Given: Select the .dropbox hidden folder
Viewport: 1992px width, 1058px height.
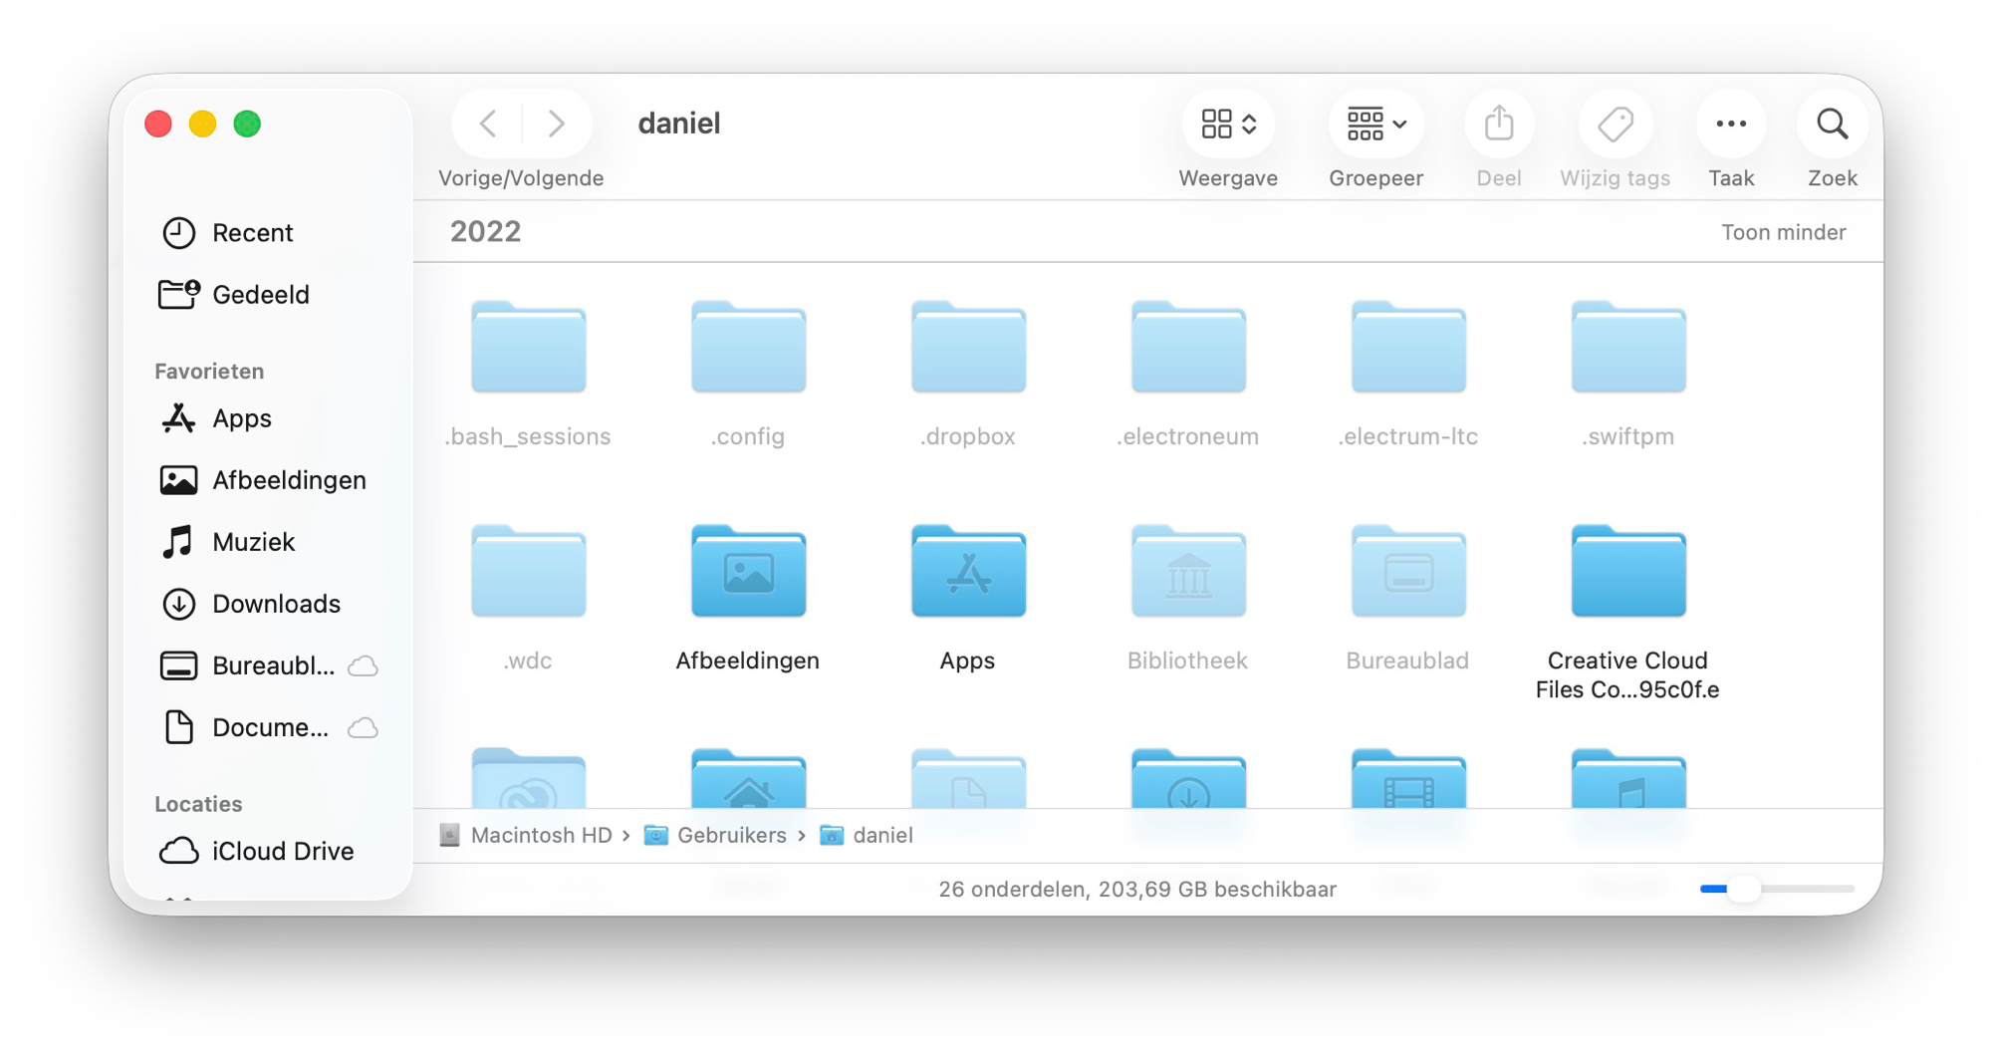Looking at the screenshot, I should pyautogui.click(x=968, y=349).
